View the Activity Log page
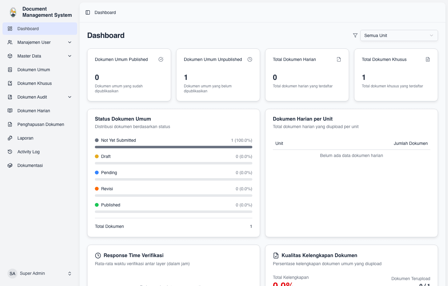 pyautogui.click(x=40, y=152)
